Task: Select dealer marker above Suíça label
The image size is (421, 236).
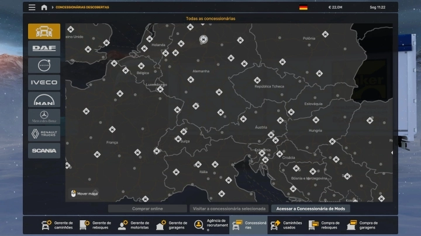Action: point(184,131)
